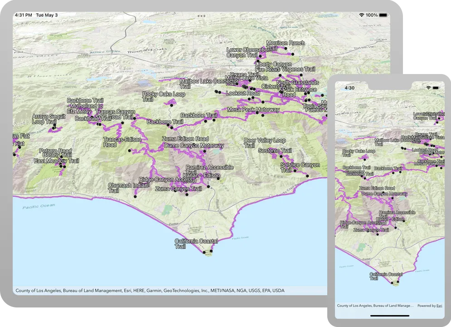This screenshot has height=327, width=451.
Task: Tap the battery icon in the iPhone status bar
Action: (x=436, y=88)
